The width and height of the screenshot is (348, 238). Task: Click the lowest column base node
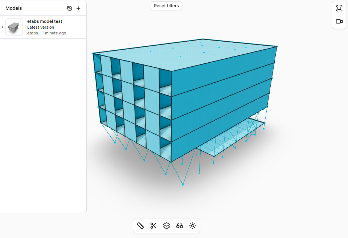183,185
